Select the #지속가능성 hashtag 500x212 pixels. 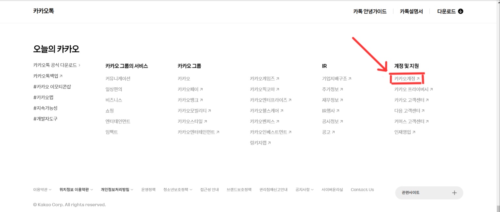click(x=45, y=108)
